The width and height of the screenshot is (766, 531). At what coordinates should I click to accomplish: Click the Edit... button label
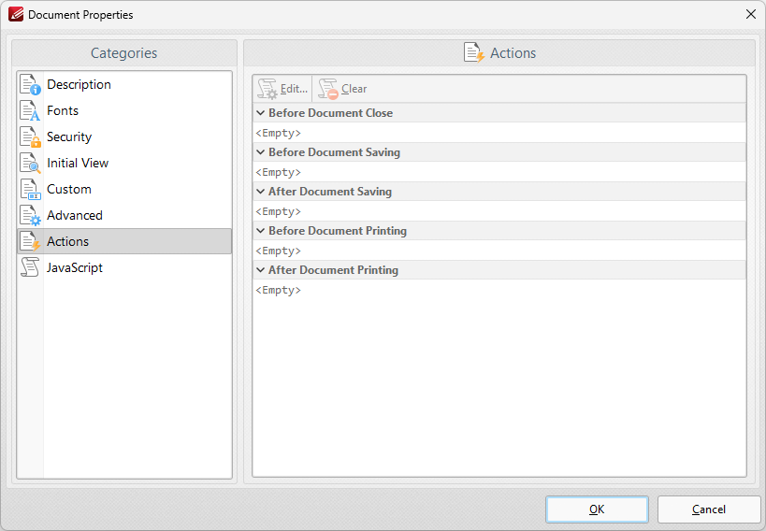(x=294, y=89)
